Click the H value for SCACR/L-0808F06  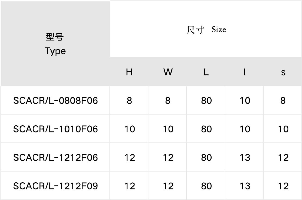coord(129,101)
